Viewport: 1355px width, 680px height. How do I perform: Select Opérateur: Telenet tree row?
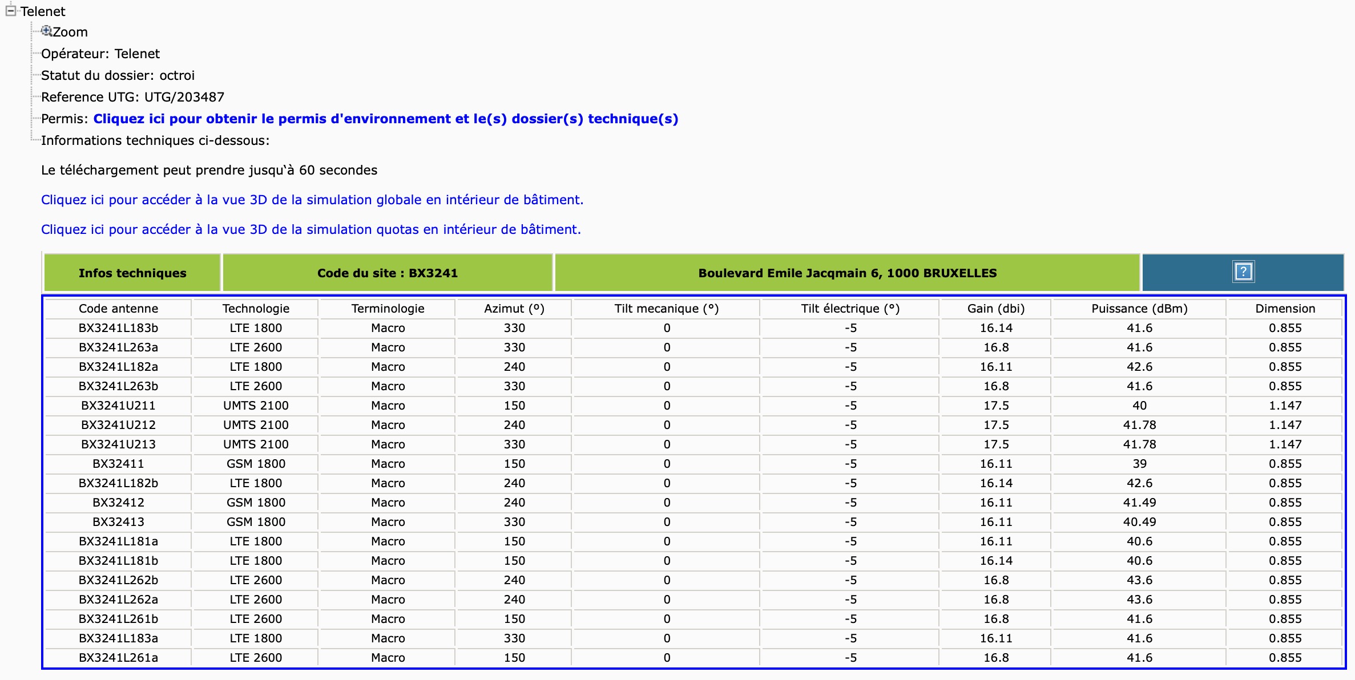point(100,54)
